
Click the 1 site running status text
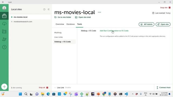pos(16,88)
